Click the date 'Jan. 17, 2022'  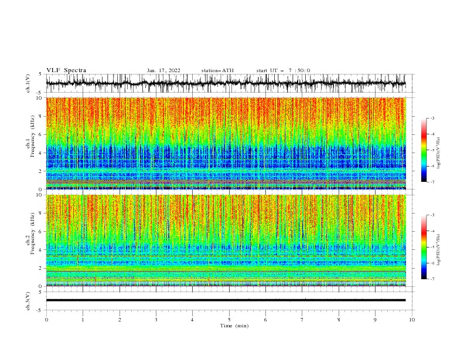click(163, 70)
